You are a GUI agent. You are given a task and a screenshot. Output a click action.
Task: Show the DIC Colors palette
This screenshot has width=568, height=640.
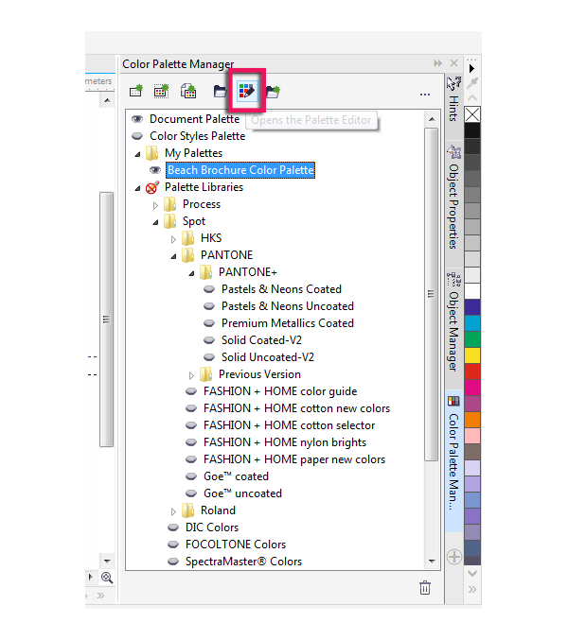tap(173, 527)
